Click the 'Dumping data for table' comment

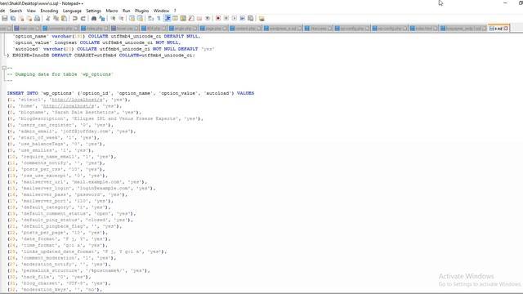[x=60, y=74]
